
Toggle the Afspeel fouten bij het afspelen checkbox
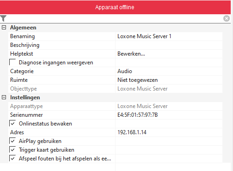click(x=12, y=159)
